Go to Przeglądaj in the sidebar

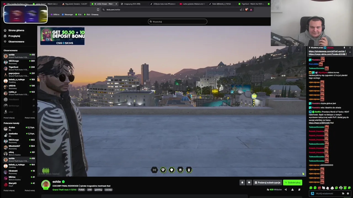click(x=14, y=36)
